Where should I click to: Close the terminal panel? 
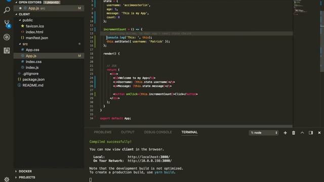pos(319,132)
